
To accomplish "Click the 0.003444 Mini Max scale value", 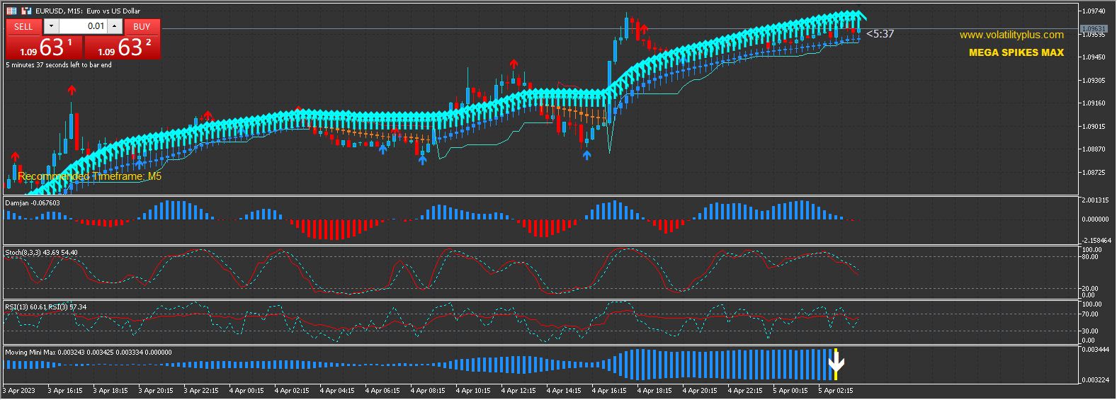I will 1095,350.
